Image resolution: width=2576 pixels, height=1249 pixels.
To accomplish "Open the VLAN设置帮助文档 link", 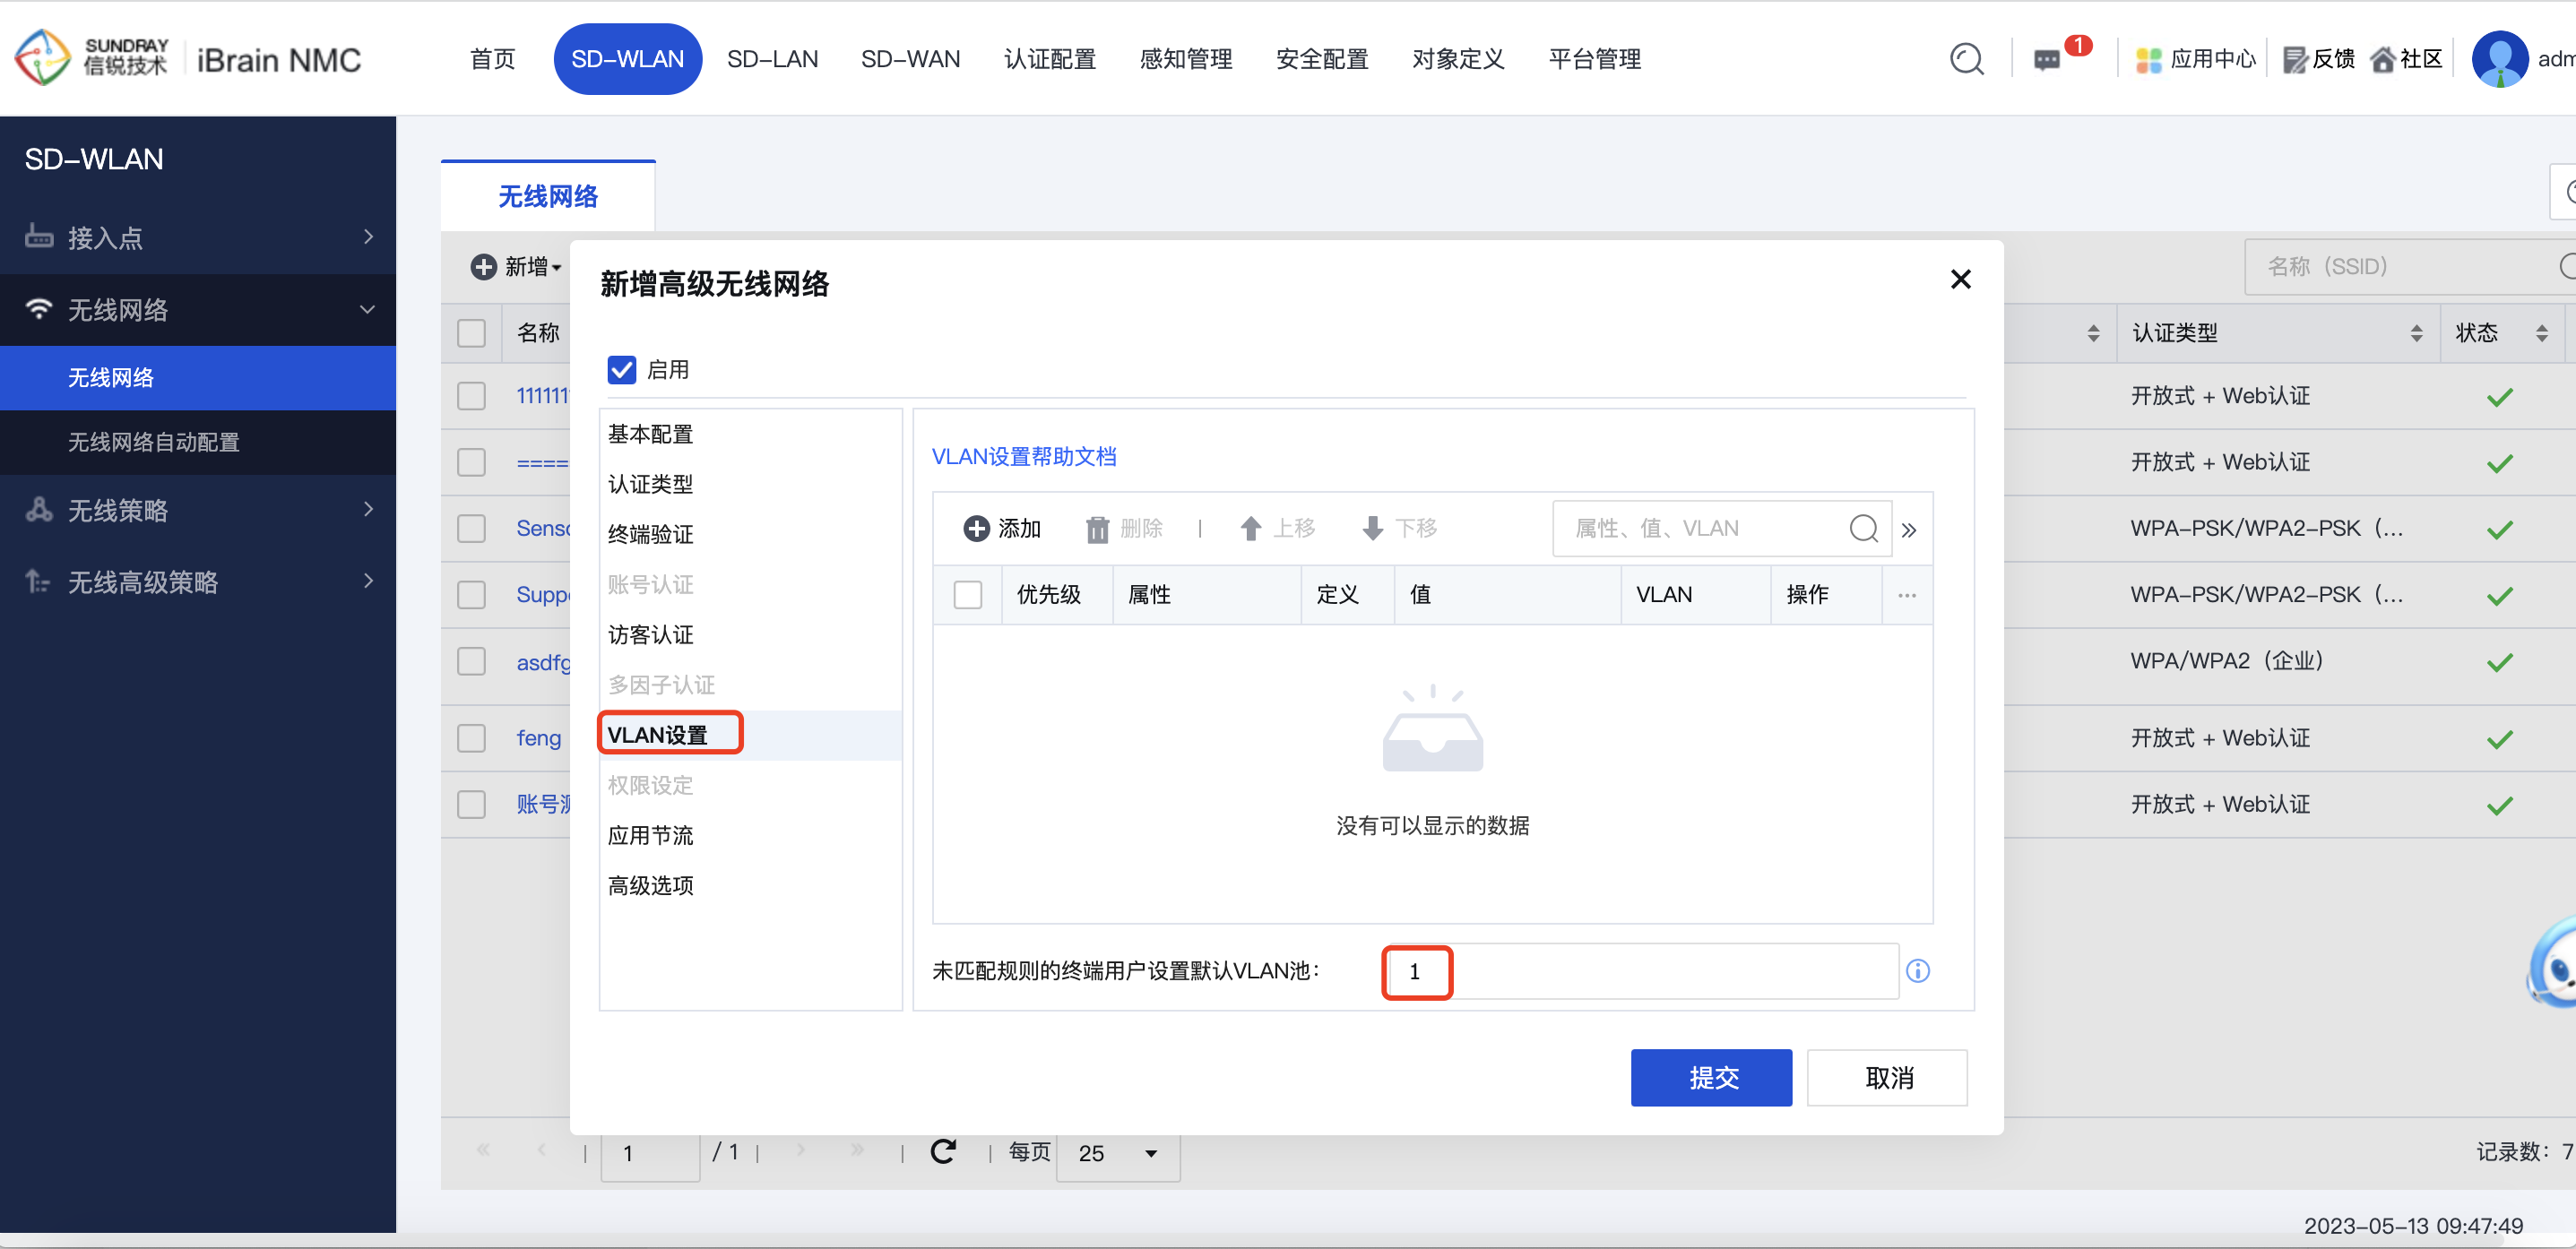I will (x=1023, y=457).
